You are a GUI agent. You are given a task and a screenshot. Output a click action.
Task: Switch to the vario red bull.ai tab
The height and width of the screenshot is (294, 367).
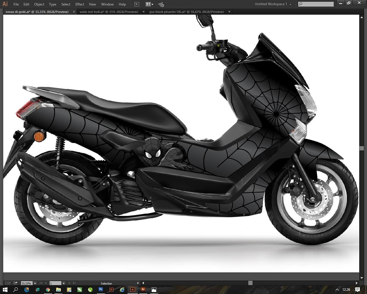tap(109, 12)
